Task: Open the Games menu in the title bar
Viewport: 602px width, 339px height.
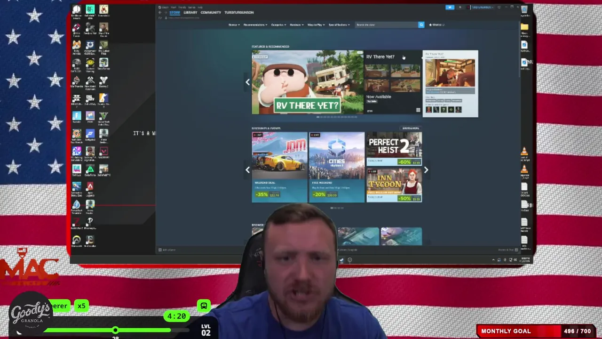Action: point(192,7)
